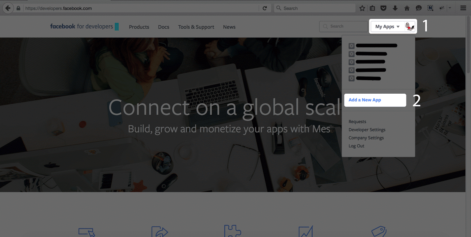The image size is (471, 237).
Task: Open the My Apps dropdown
Action: (x=387, y=26)
